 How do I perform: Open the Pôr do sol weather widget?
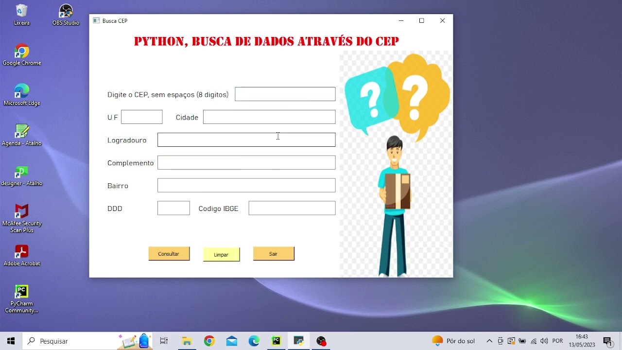click(x=454, y=341)
